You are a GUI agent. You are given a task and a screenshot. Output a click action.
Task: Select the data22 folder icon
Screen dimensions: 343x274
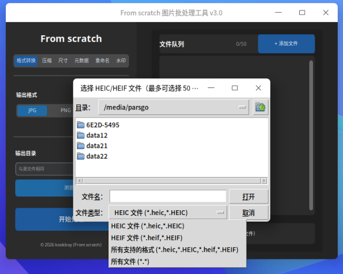tap(81, 156)
